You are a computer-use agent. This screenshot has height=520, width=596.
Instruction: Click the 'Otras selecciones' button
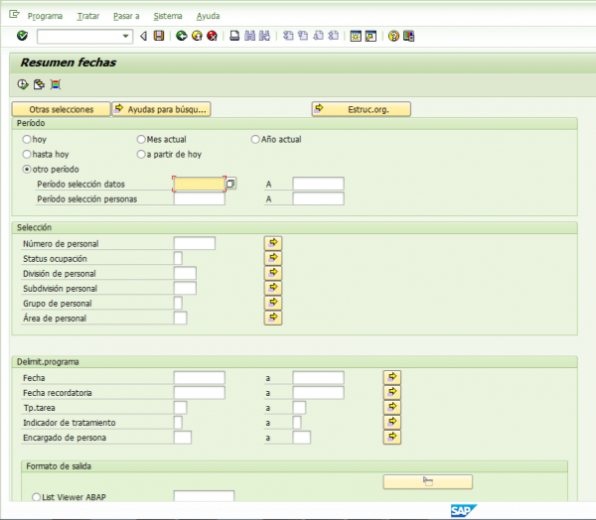pos(61,109)
